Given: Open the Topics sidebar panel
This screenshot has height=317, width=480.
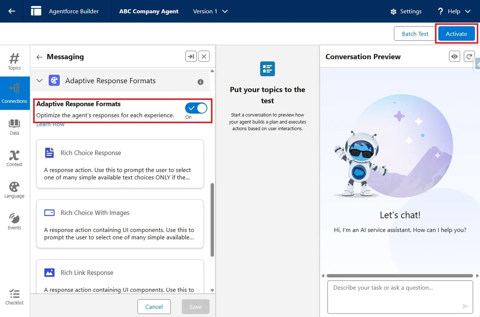Looking at the screenshot, I should pos(14,61).
